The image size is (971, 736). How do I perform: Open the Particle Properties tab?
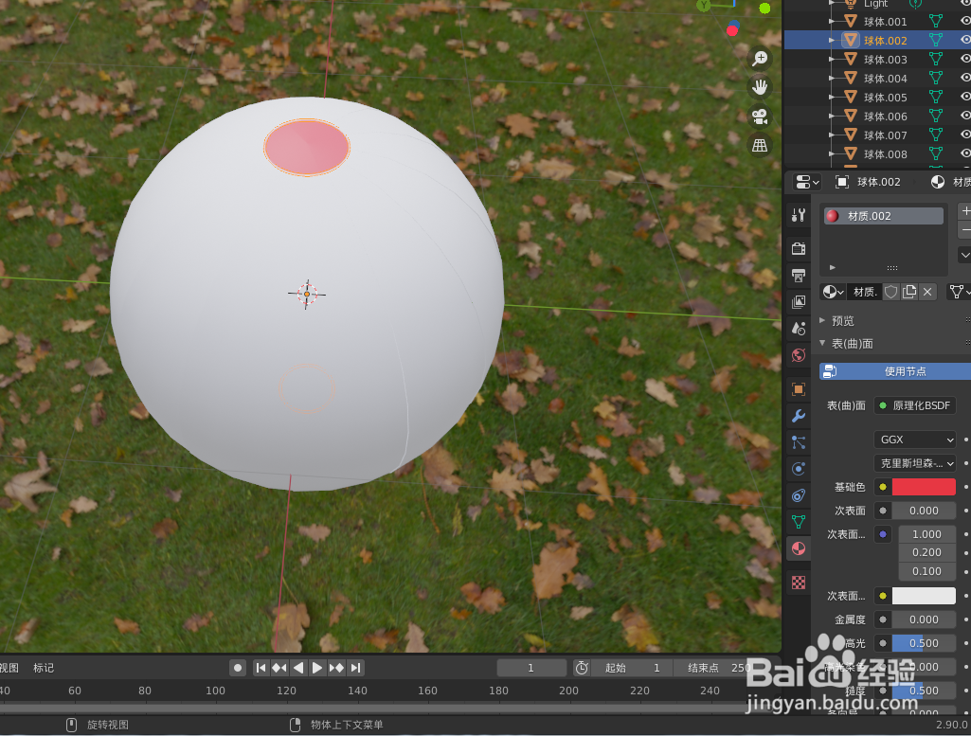coord(798,441)
